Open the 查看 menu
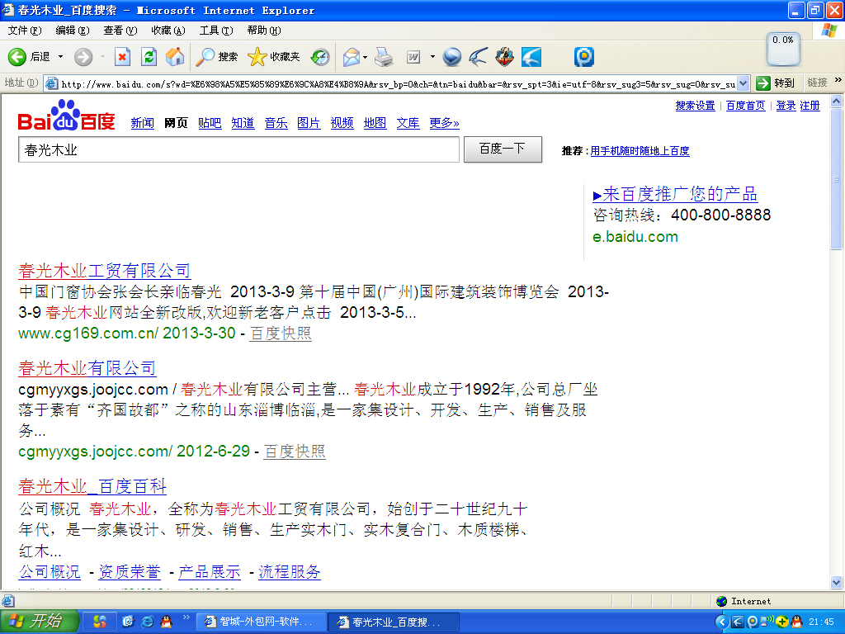This screenshot has width=845, height=634. [x=120, y=31]
